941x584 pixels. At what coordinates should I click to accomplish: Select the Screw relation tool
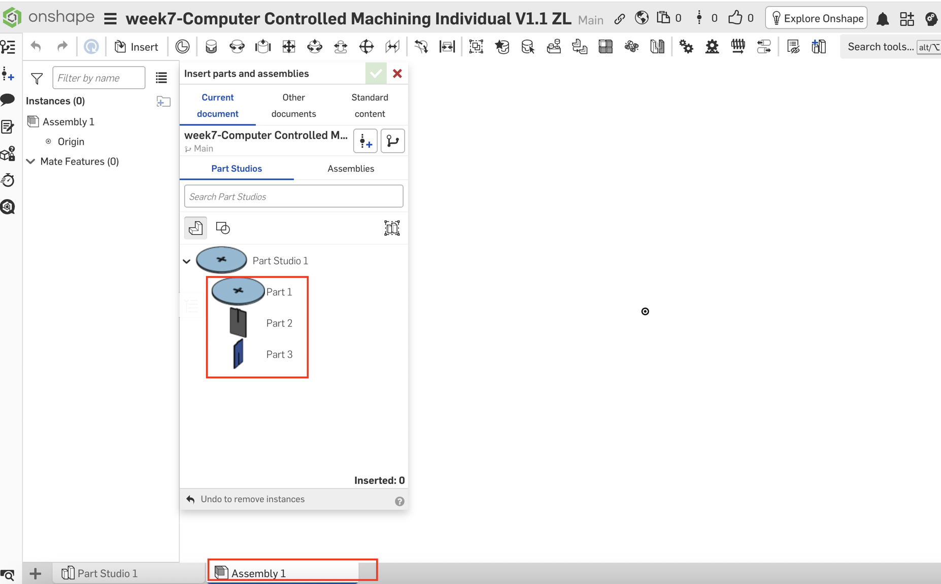tap(738, 47)
